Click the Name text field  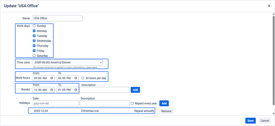(x=58, y=18)
